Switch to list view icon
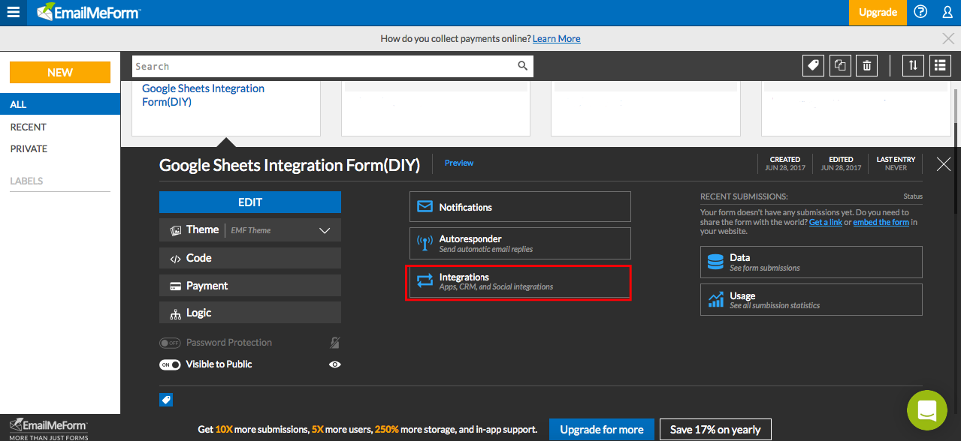Screen dimensions: 961x441 [x=940, y=66]
